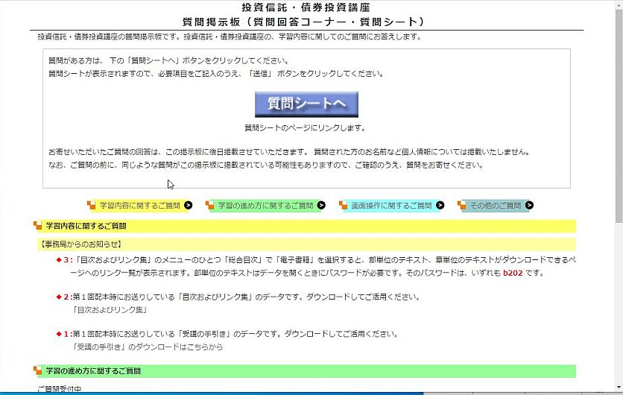Jump to 学習の進め方に関するご質問 anchor link
The image size is (623, 395).
[265, 206]
